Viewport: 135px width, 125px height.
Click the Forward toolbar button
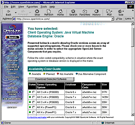click(x=23, y=13)
